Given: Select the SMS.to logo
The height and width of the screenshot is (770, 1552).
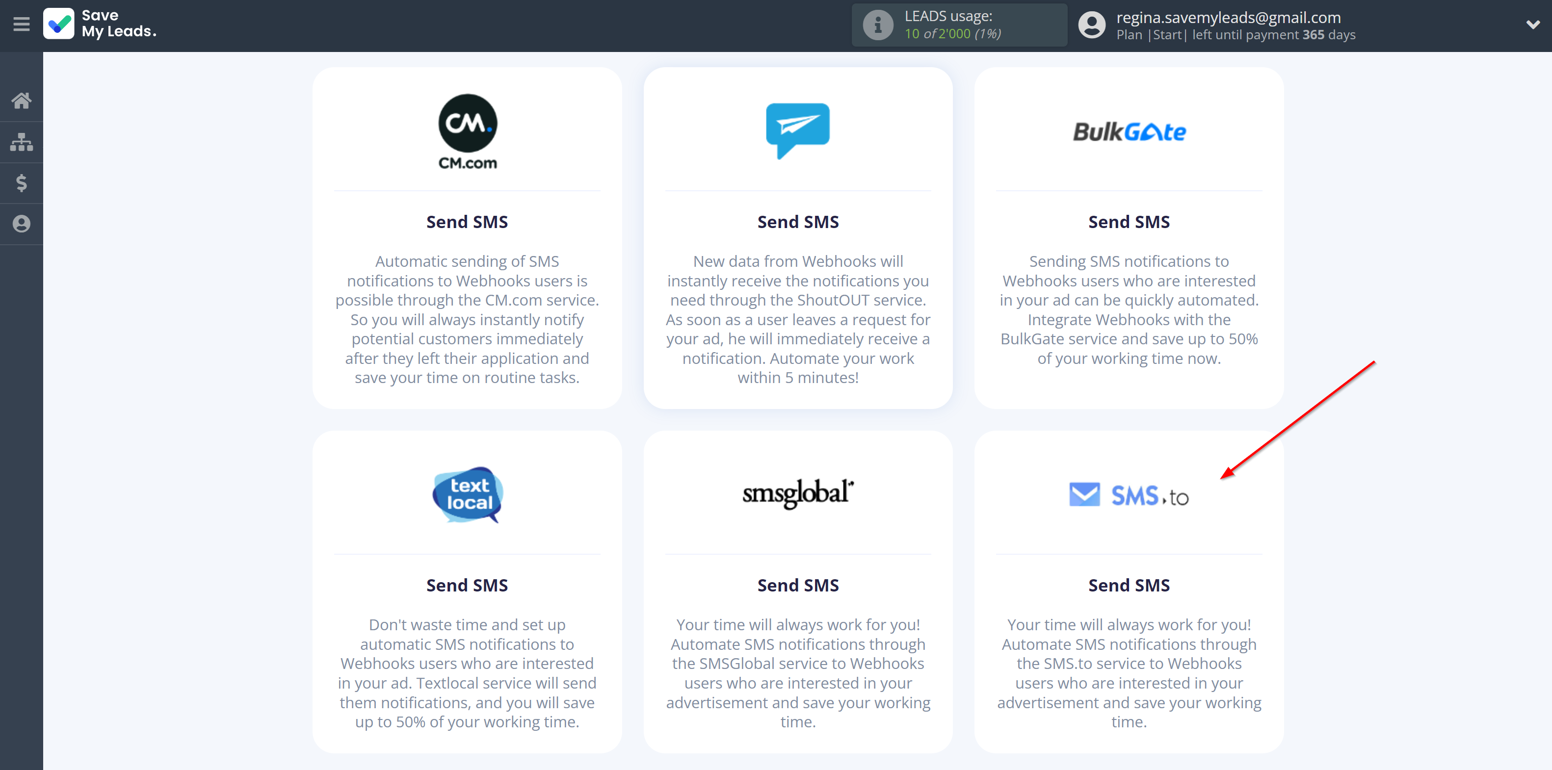Looking at the screenshot, I should (1129, 495).
